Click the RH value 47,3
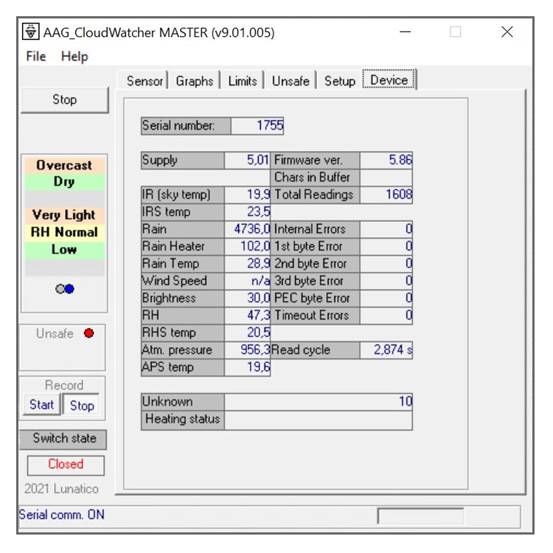 point(247,316)
